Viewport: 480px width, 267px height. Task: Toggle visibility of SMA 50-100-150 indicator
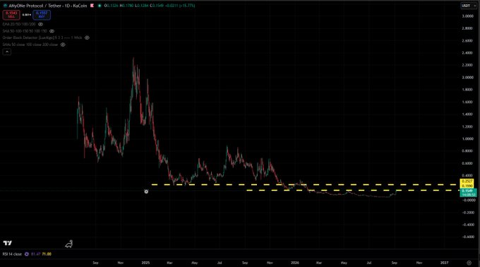52,31
